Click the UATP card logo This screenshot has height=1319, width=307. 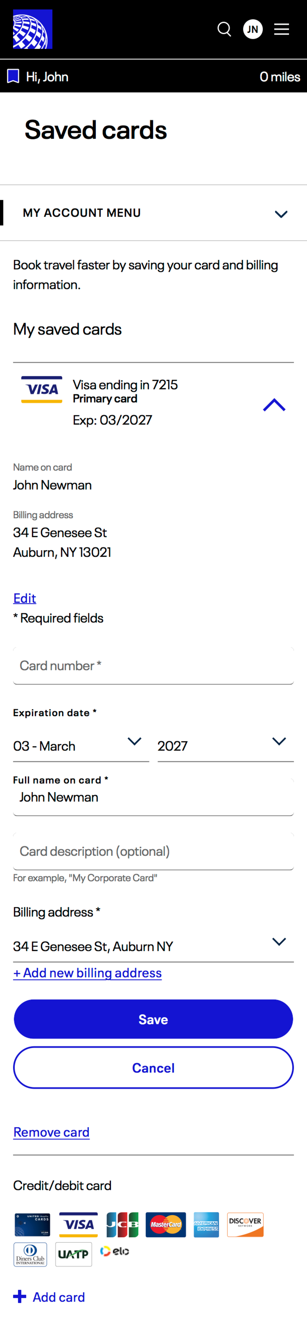74,1254
